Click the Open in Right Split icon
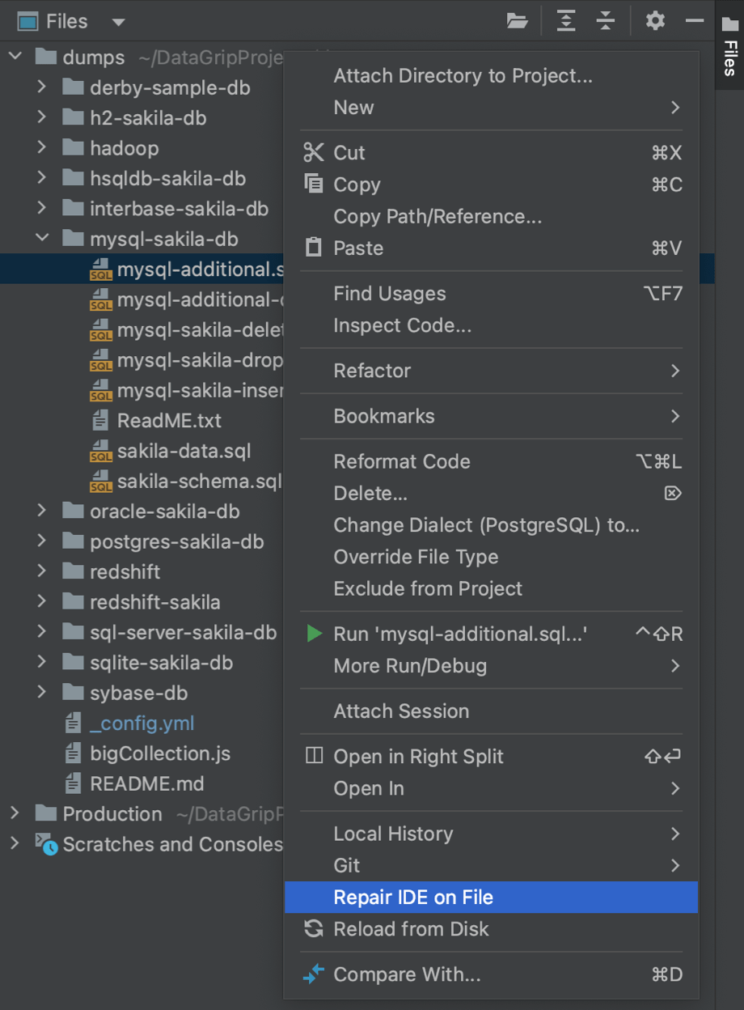744x1010 pixels. [x=314, y=757]
